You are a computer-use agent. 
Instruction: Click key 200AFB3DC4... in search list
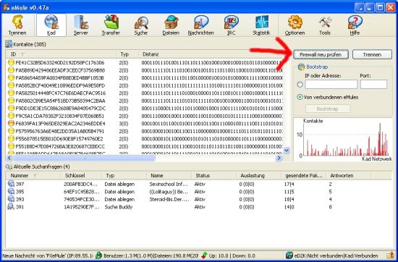click(x=80, y=184)
